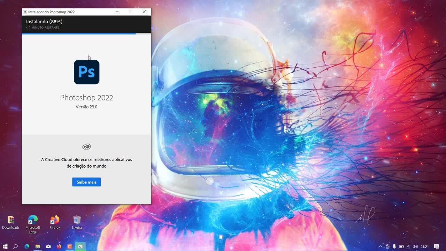Screen dimensions: 446x251
Task: Open the 21:21 clock calendar
Action: (x=424, y=246)
